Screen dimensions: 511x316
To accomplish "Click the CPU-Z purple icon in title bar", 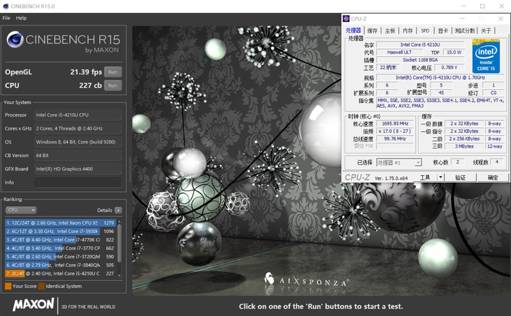I will (x=346, y=18).
